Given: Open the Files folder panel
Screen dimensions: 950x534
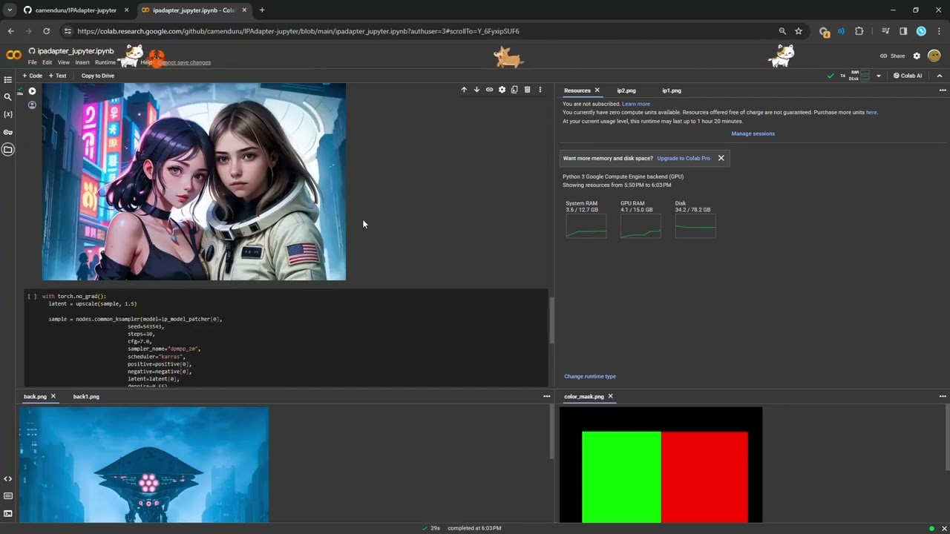Looking at the screenshot, I should [8, 150].
